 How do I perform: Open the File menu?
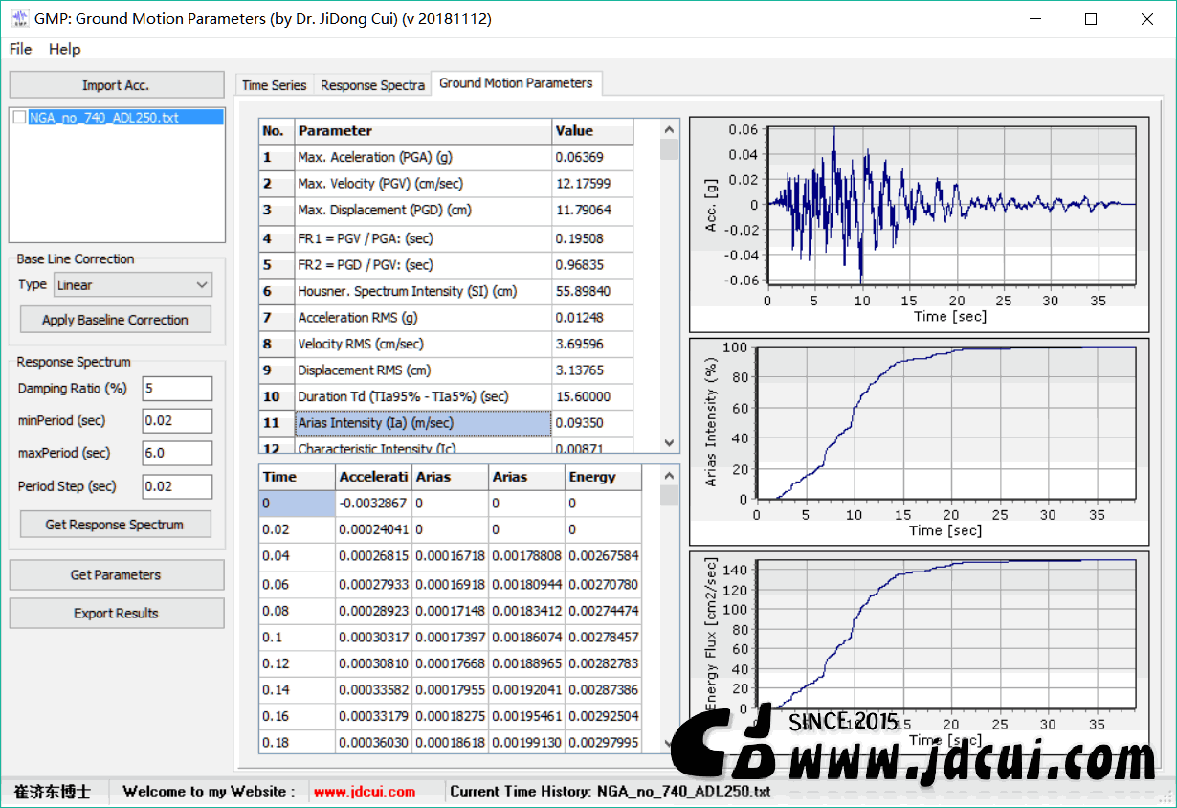(20, 49)
